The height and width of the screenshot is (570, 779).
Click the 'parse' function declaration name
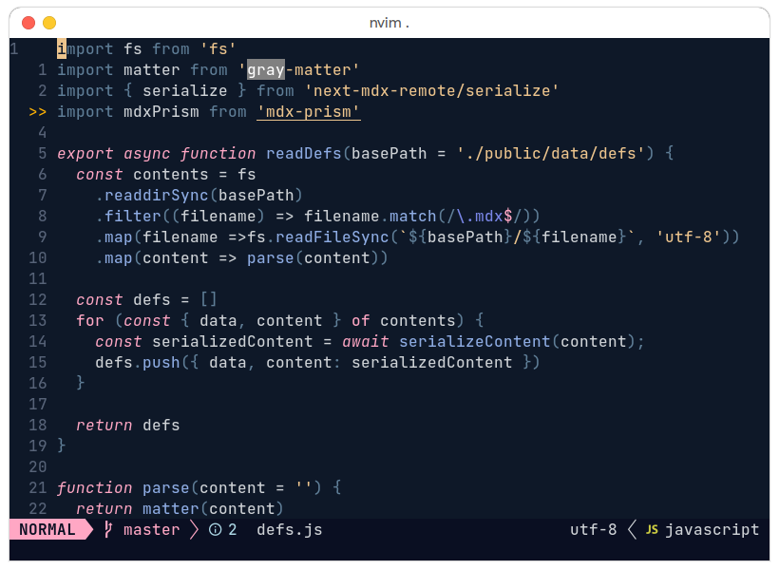point(166,487)
